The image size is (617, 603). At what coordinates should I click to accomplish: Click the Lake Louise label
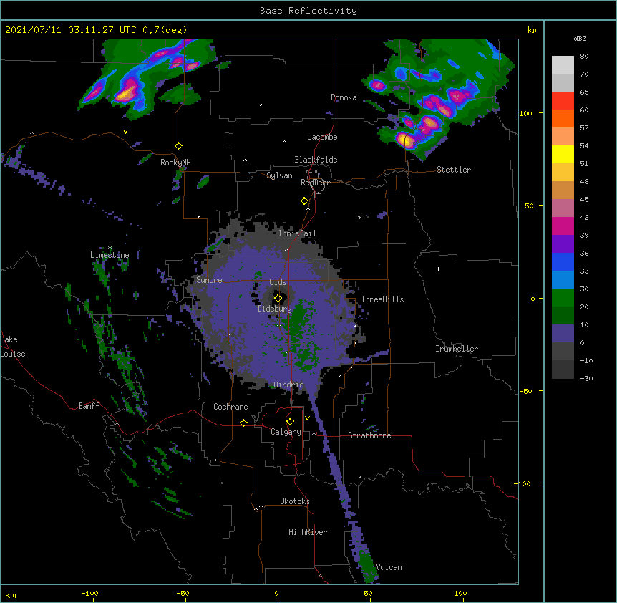(x=13, y=347)
